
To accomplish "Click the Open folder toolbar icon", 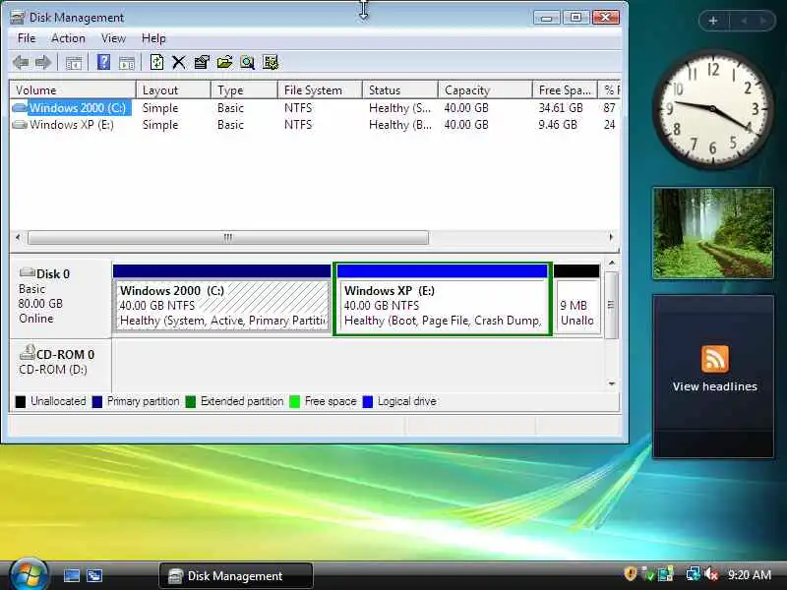I will point(224,62).
